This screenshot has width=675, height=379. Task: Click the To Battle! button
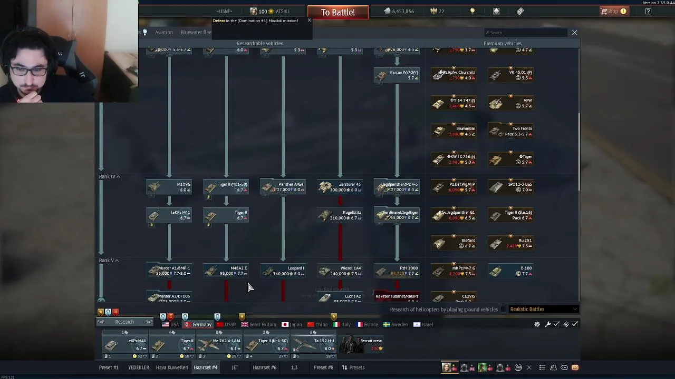(x=337, y=12)
